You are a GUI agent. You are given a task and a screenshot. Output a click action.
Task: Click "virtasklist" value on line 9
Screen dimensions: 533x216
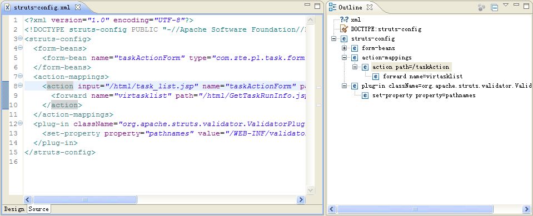(141, 96)
